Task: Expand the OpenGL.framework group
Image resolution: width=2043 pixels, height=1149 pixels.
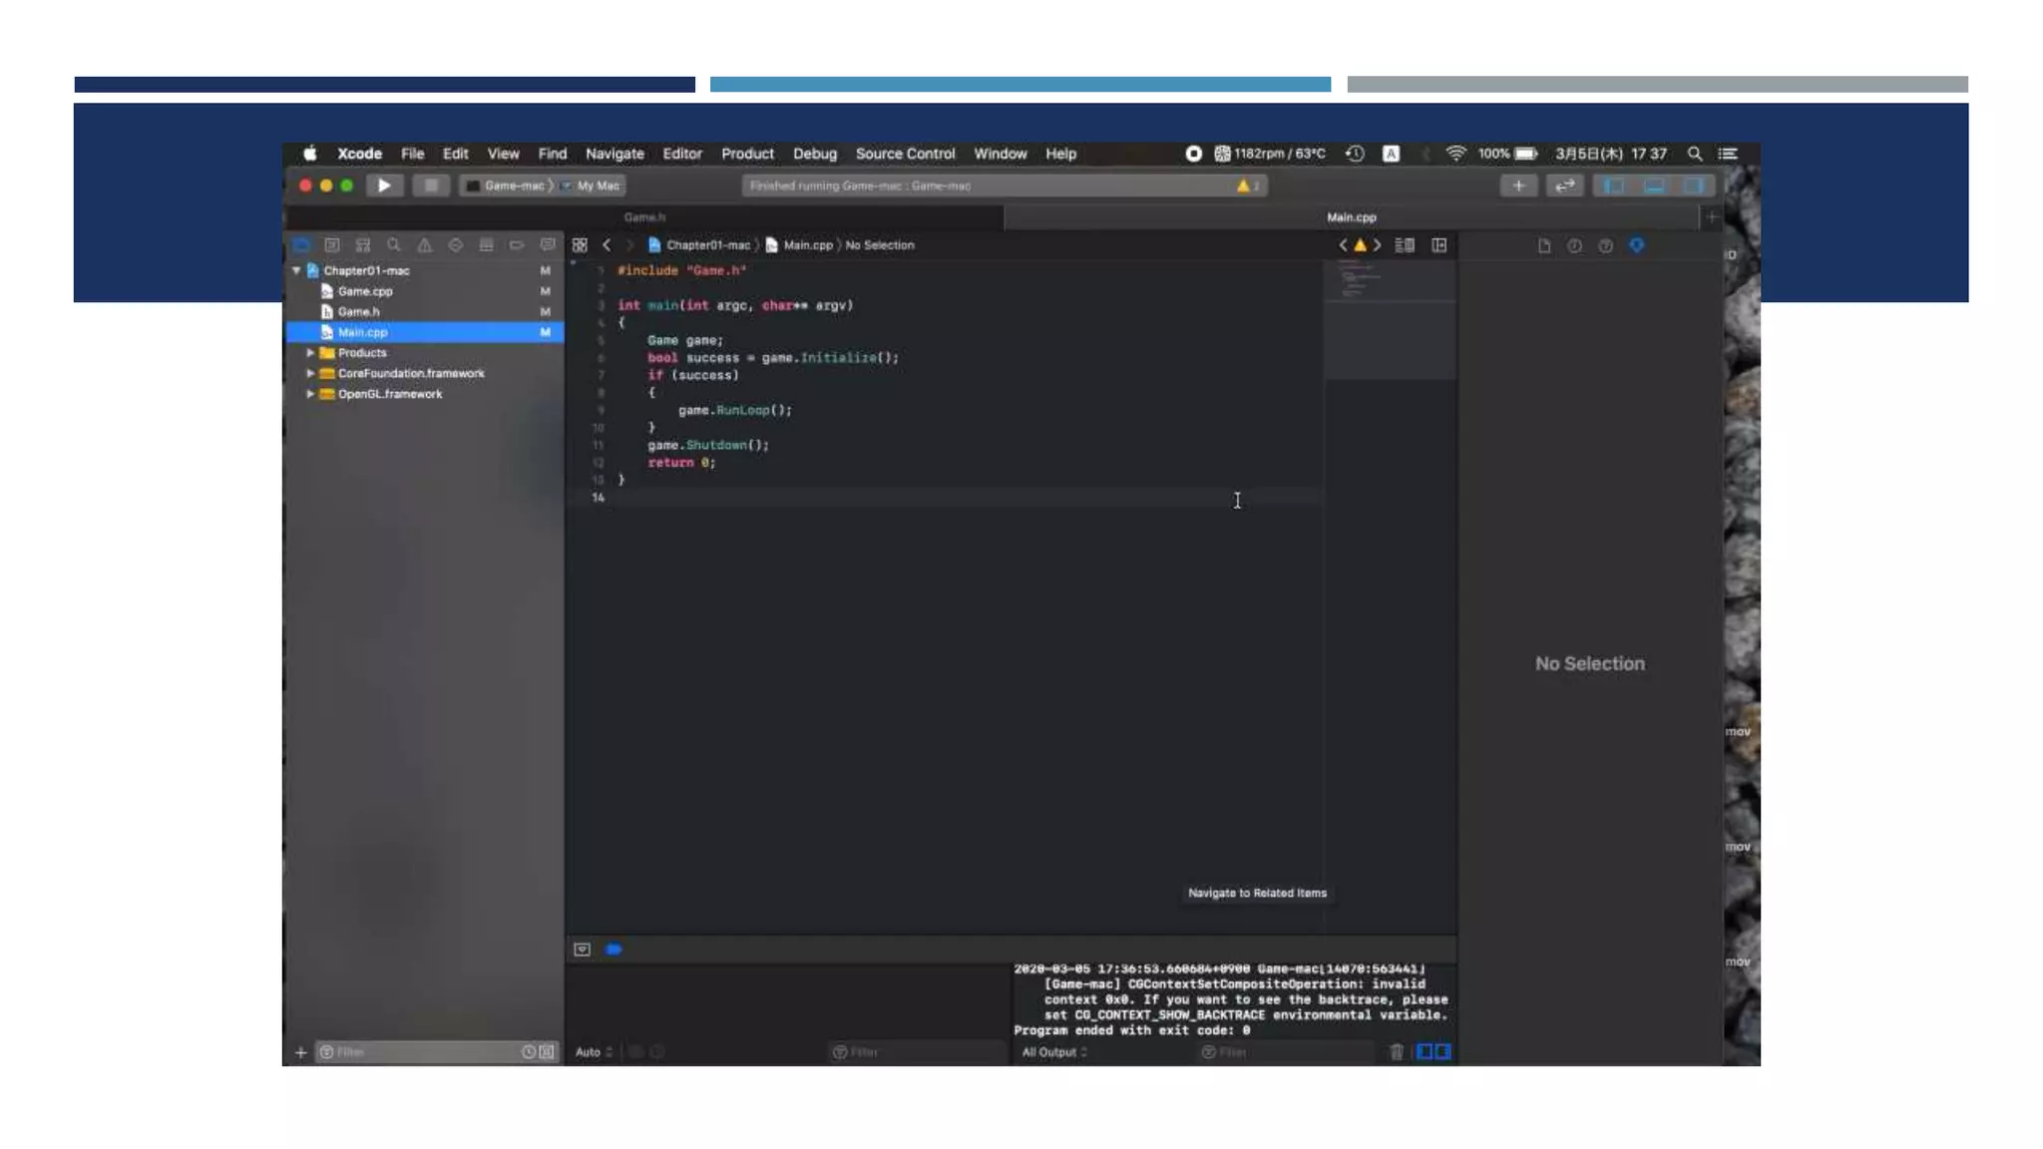Action: click(310, 394)
